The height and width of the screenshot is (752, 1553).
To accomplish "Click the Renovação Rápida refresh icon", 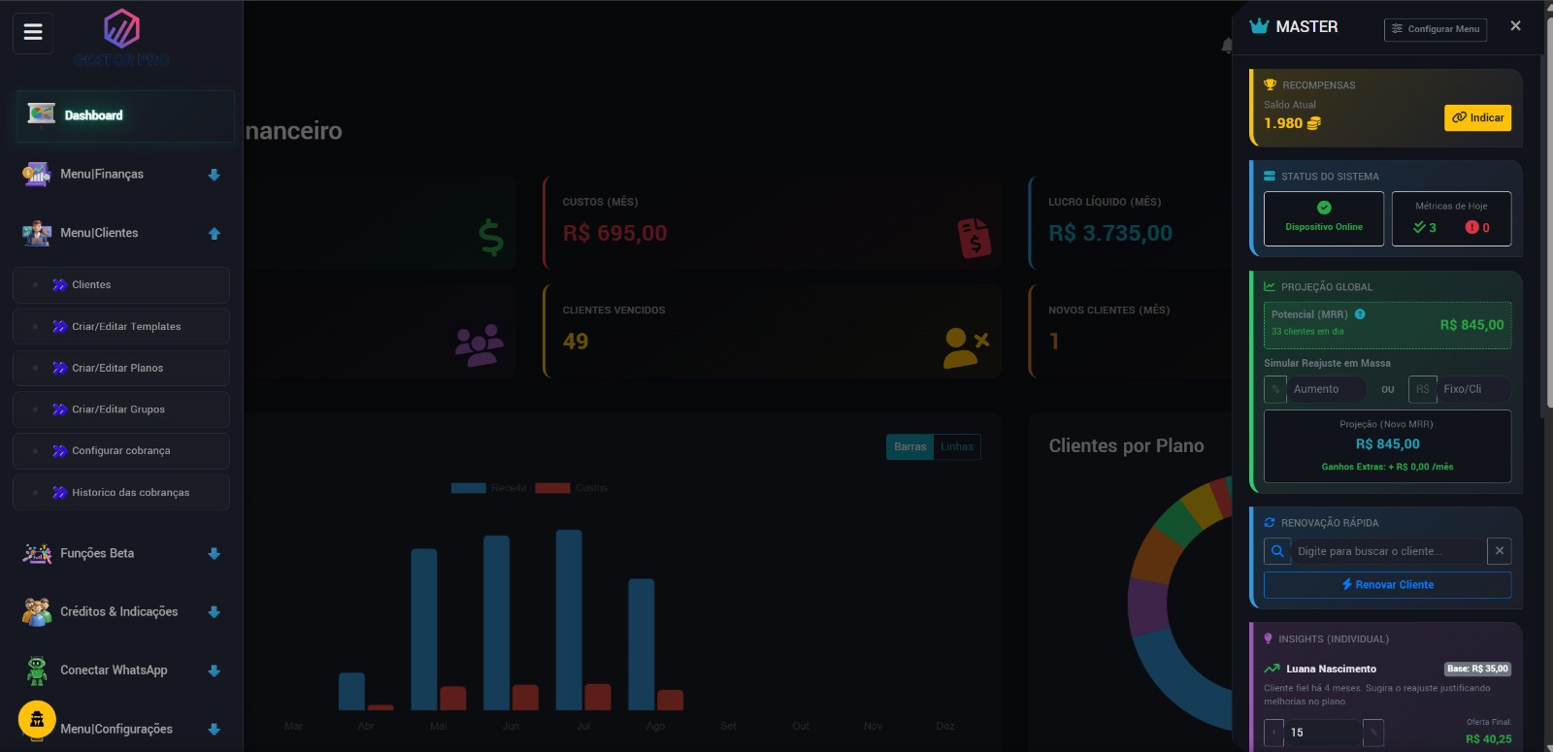I will pyautogui.click(x=1270, y=523).
